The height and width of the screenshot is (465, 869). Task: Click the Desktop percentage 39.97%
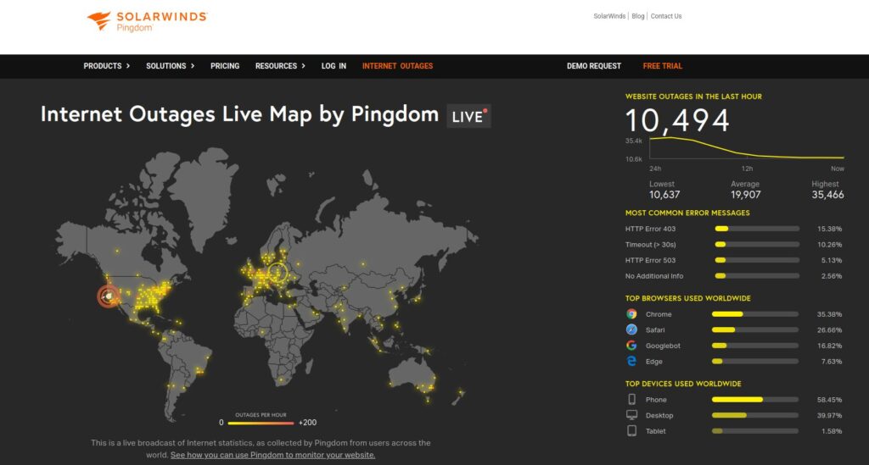[x=829, y=415]
